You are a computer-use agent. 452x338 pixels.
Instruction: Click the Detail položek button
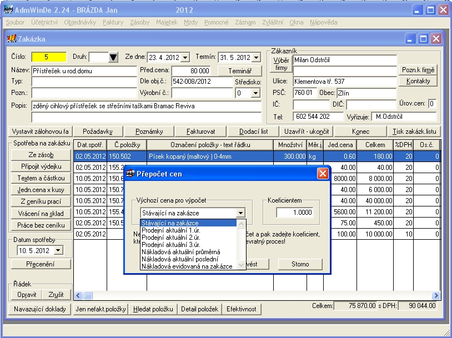[199, 309]
